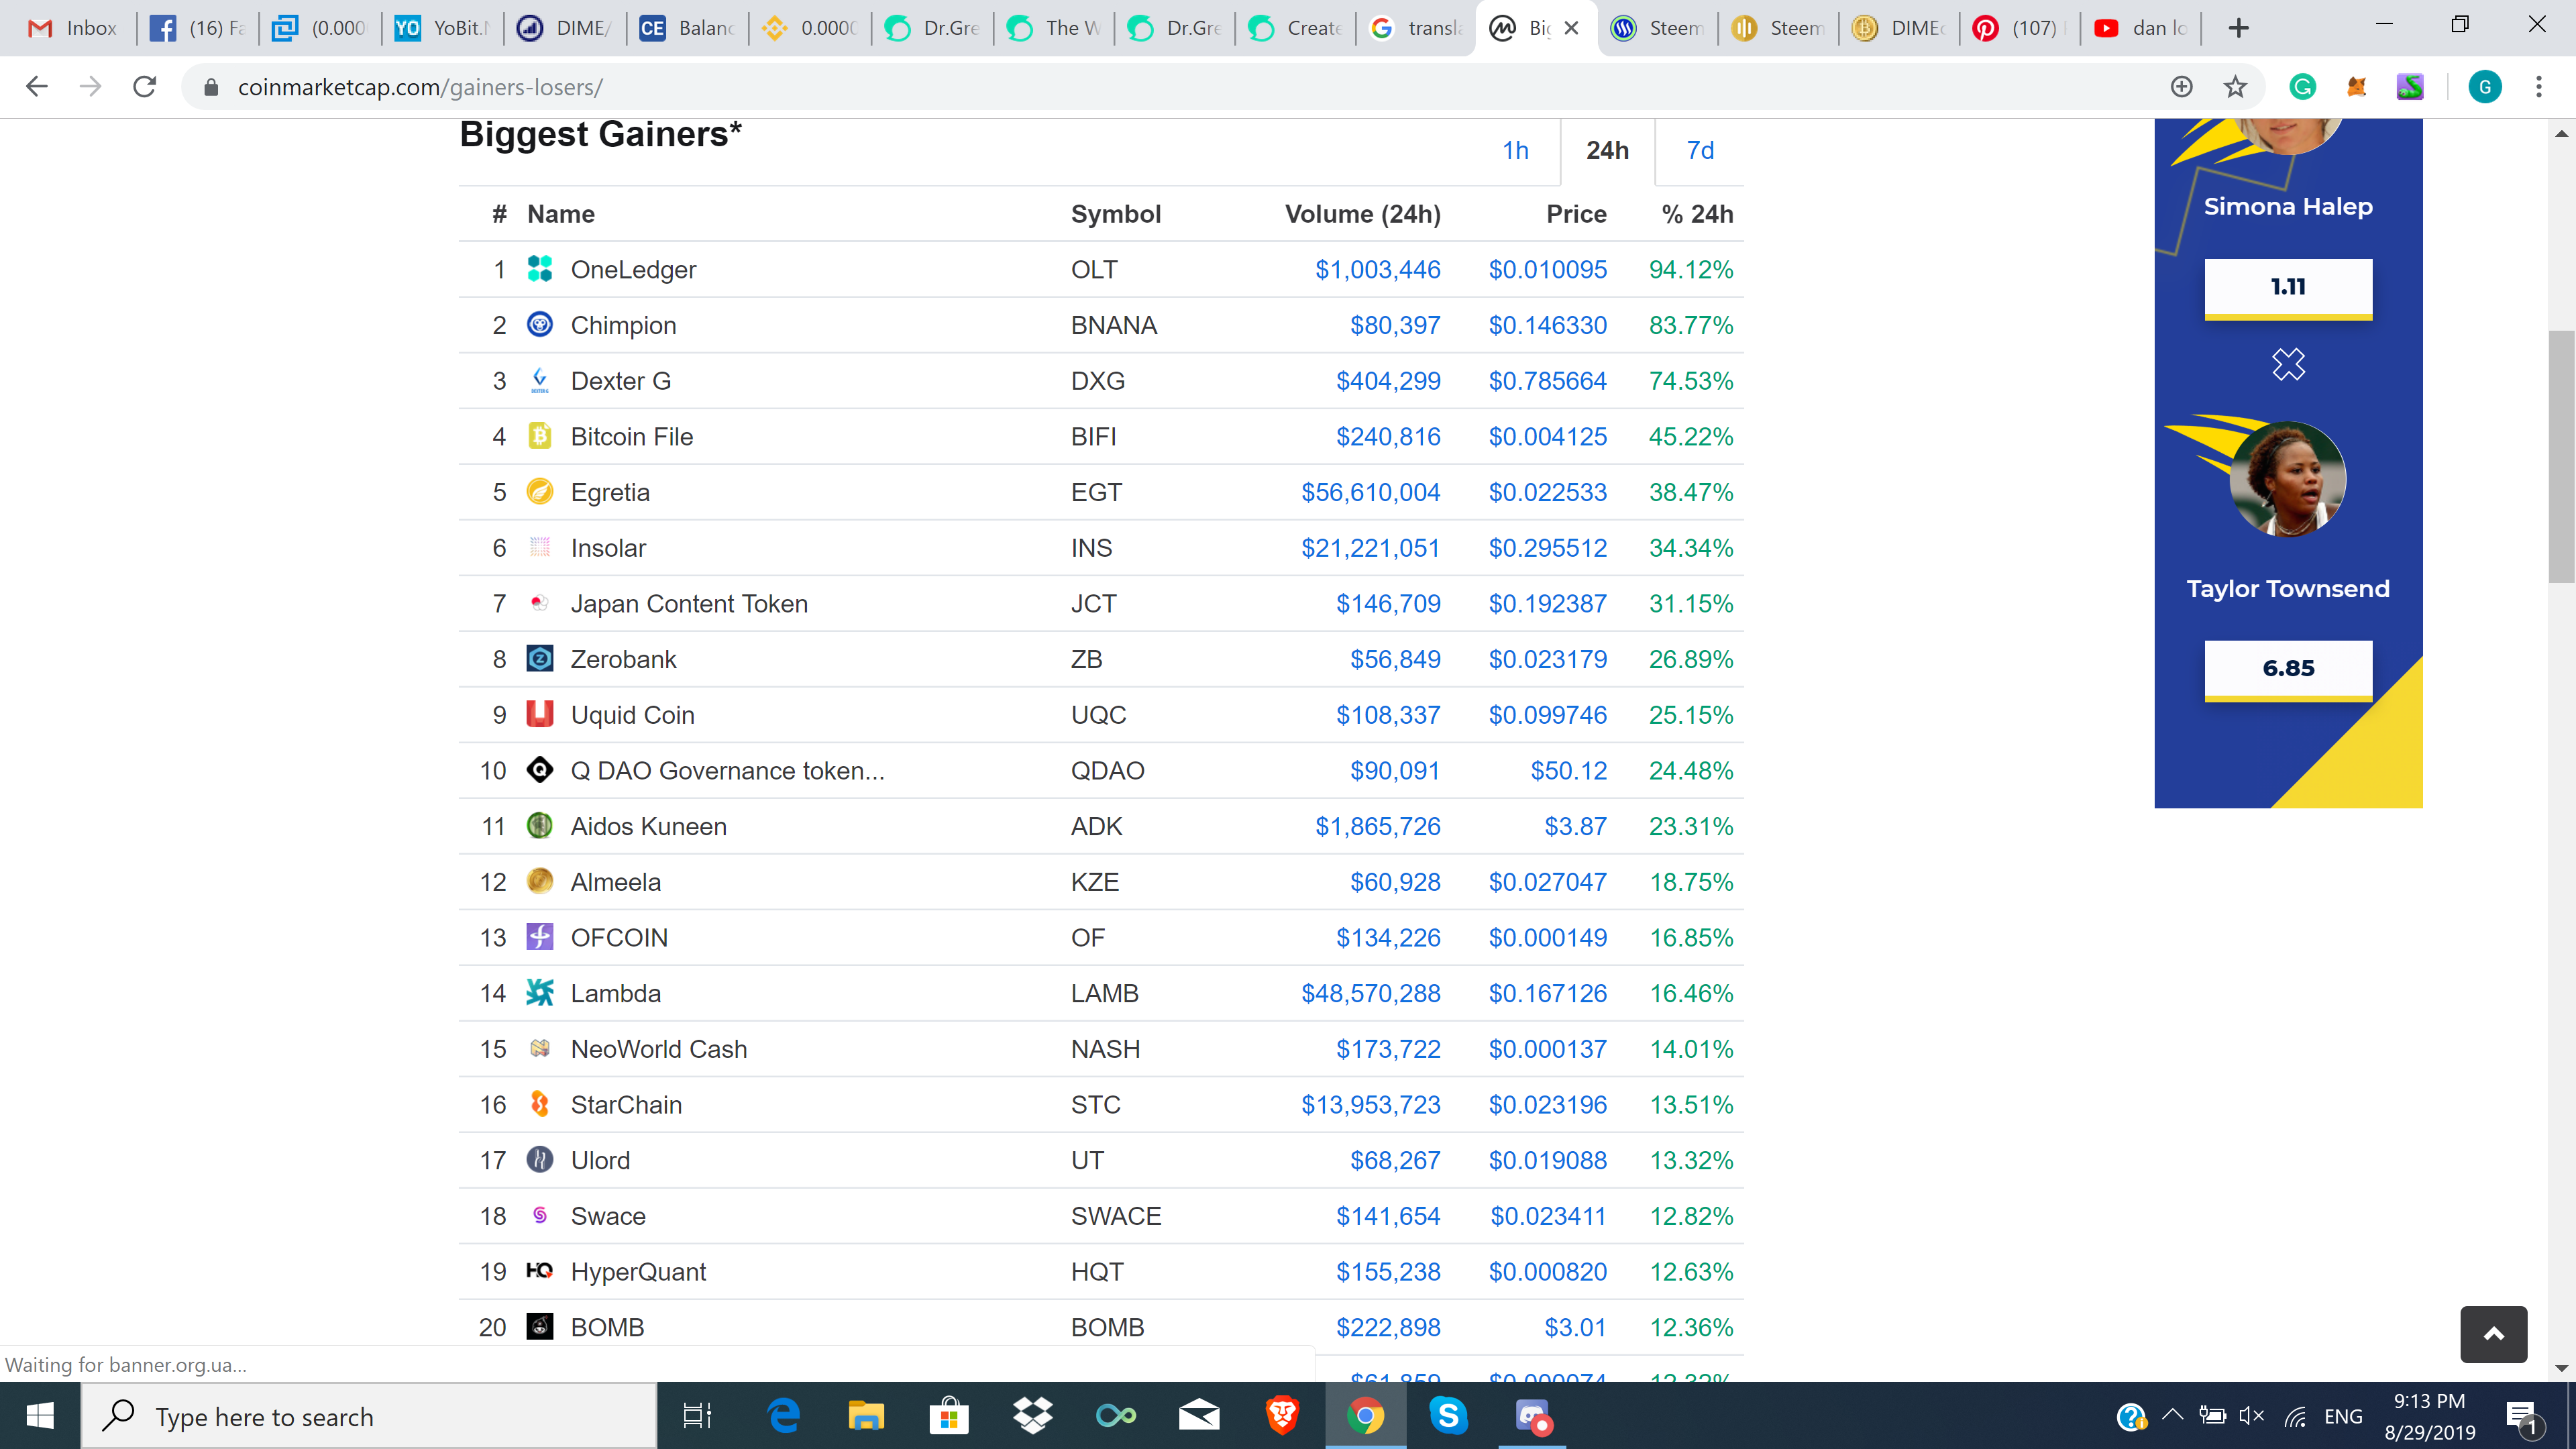Open a new browser tab with plus
This screenshot has width=2576, height=1449.
[2238, 28]
